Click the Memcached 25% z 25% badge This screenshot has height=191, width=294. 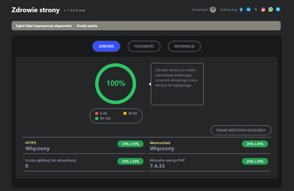pos(255,144)
